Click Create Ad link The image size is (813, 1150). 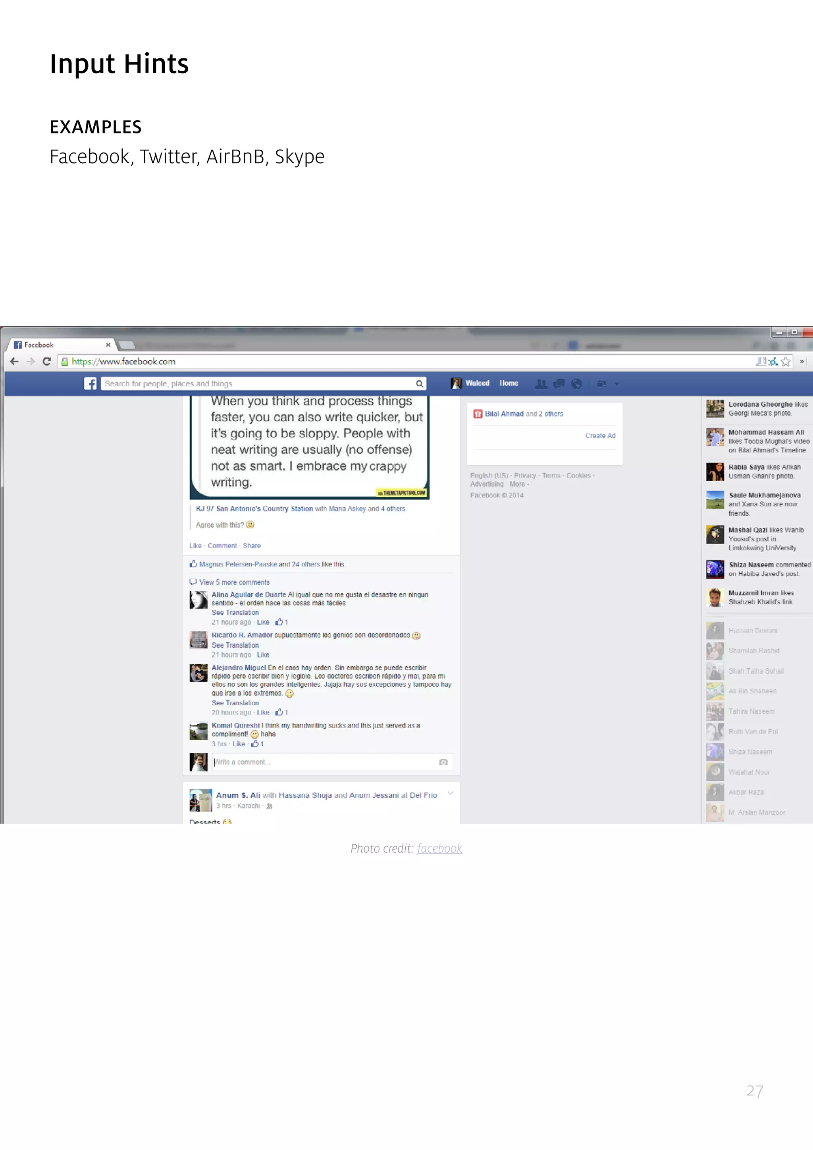[600, 436]
